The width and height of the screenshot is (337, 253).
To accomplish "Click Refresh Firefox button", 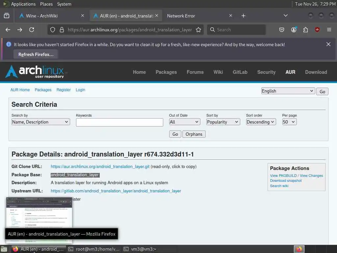I will click(36, 54).
